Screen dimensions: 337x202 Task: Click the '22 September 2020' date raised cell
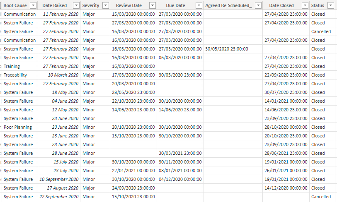(x=59, y=197)
